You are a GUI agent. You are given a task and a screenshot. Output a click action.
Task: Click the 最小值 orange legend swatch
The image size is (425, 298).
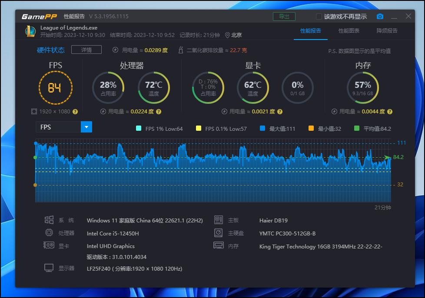pos(311,129)
